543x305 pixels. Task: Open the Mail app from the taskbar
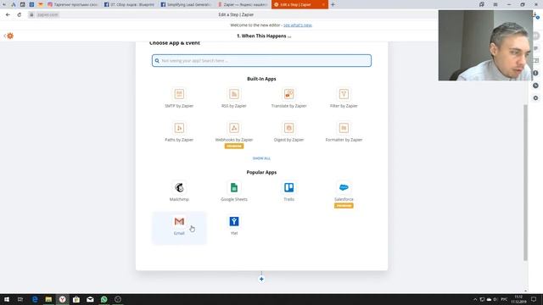(90, 299)
